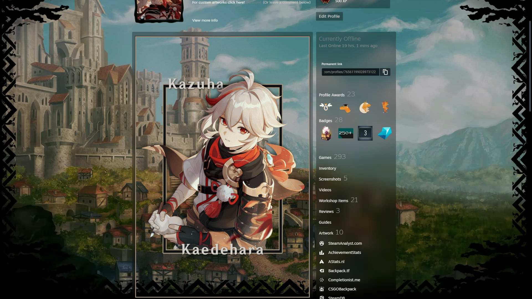Click the SteamAnalyst.com icon

pyautogui.click(x=321, y=243)
